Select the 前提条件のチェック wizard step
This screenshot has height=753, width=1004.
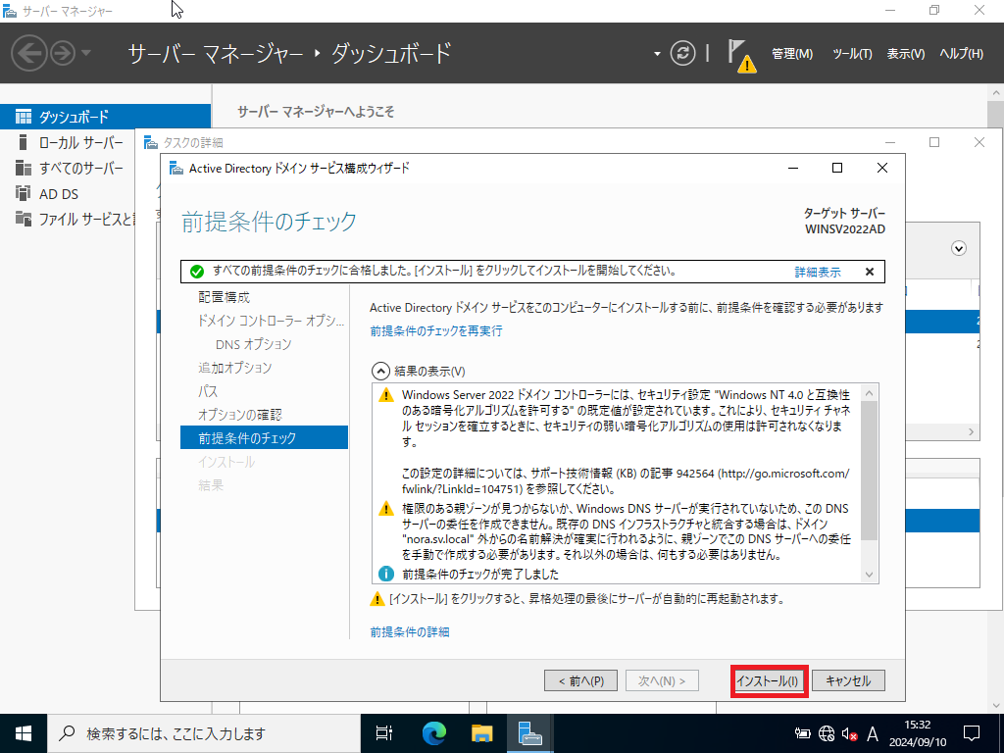(264, 438)
